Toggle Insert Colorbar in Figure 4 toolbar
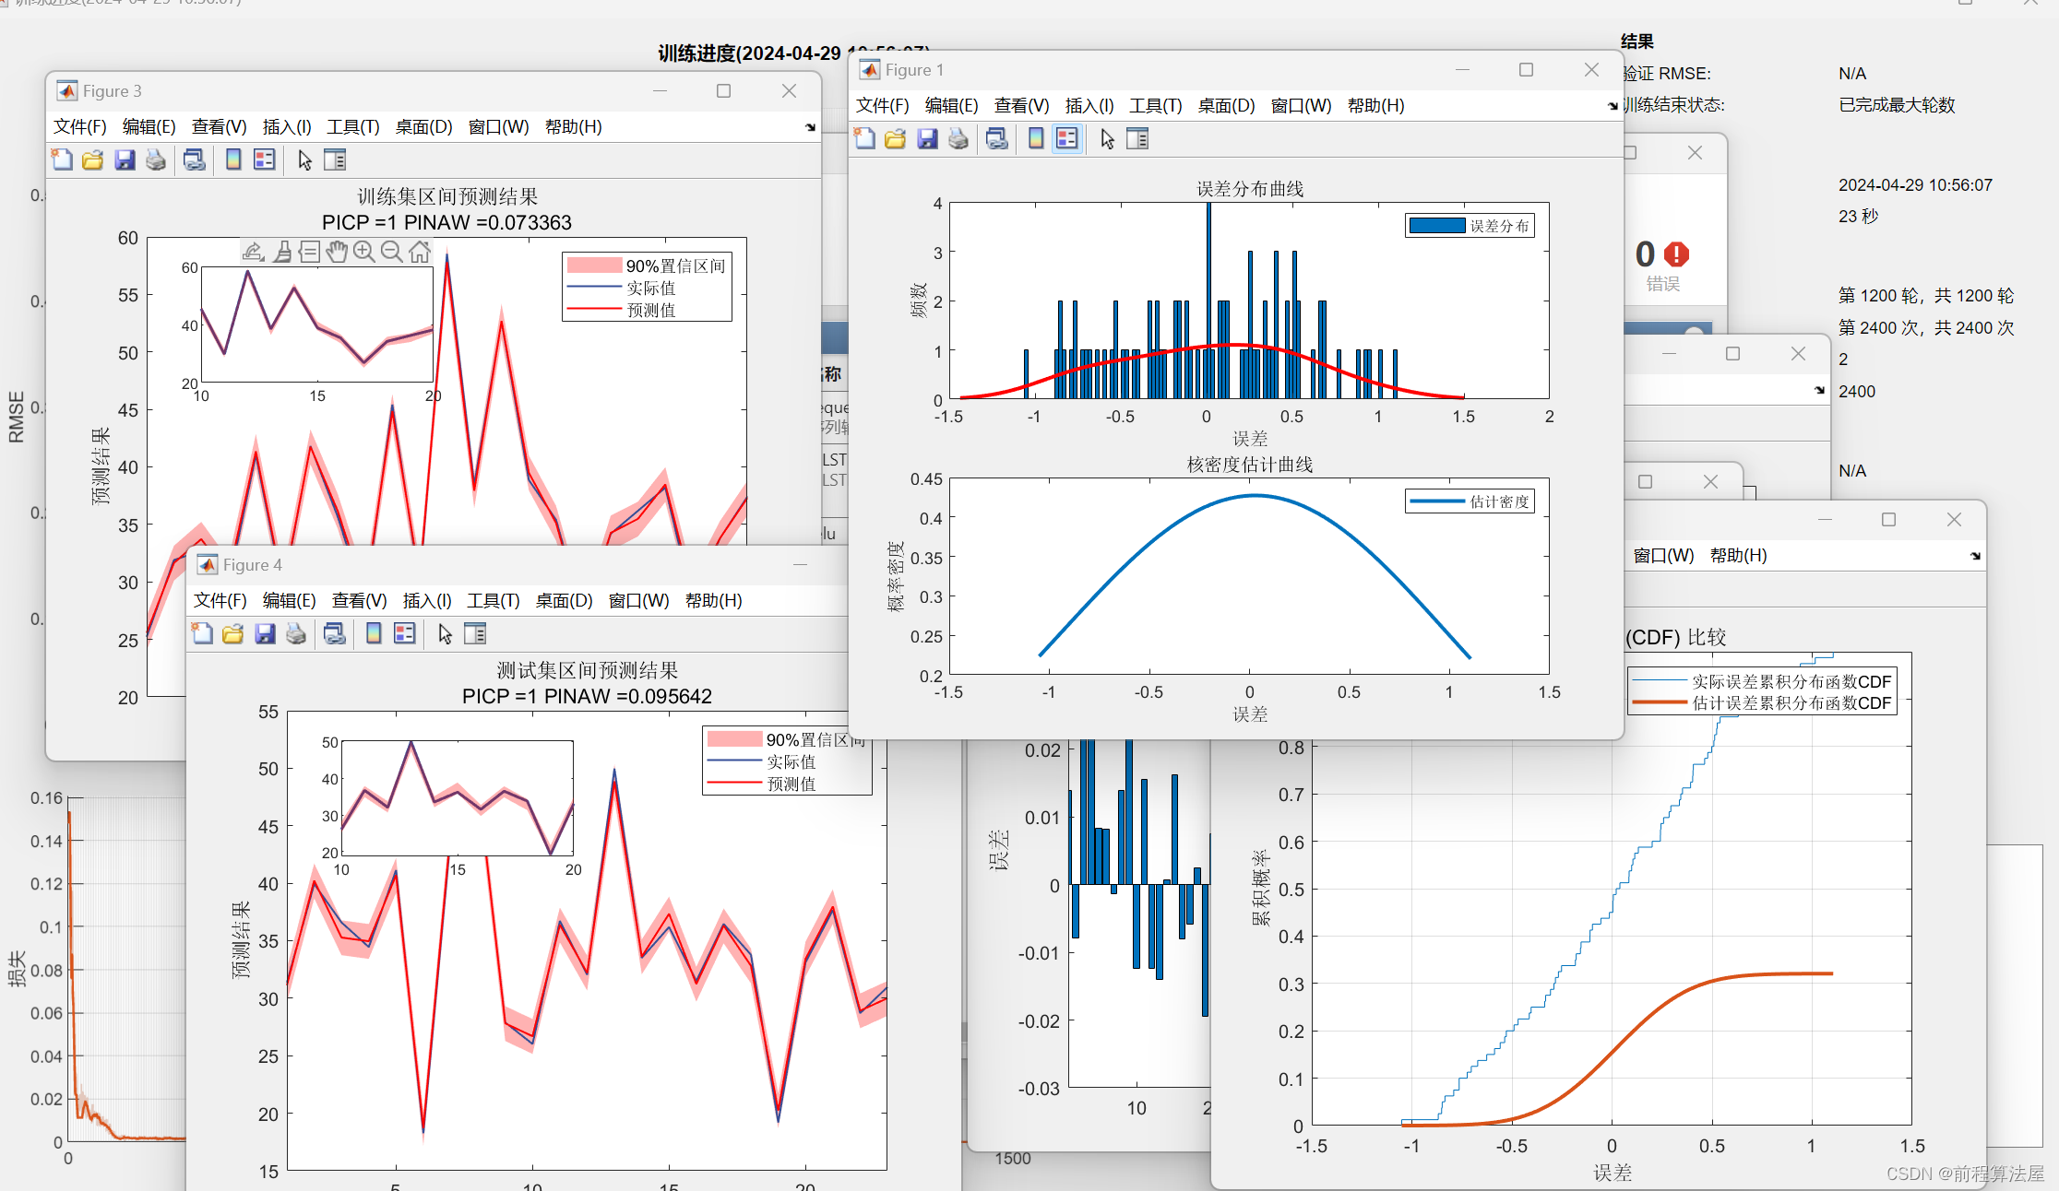Screen dimensions: 2059x1191 tap(374, 633)
